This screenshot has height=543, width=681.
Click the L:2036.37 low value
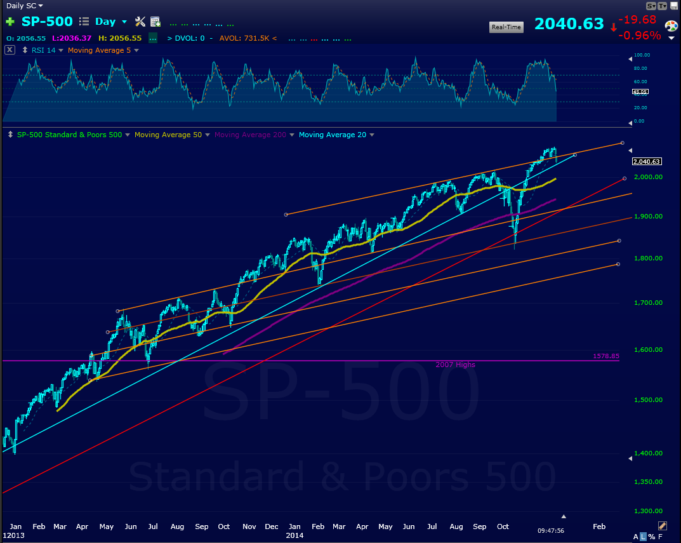pyautogui.click(x=72, y=38)
